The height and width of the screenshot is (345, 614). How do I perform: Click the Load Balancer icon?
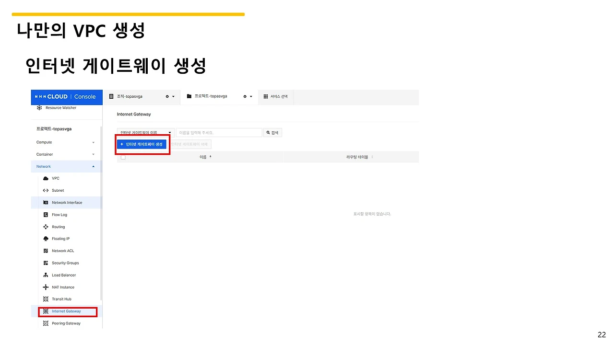click(46, 275)
